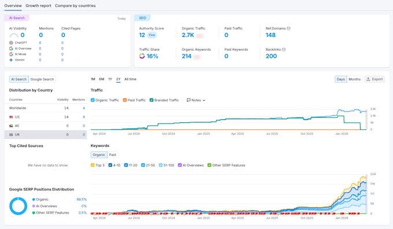The width and height of the screenshot is (393, 229).
Task: Open the Overview tab
Action: [13, 6]
